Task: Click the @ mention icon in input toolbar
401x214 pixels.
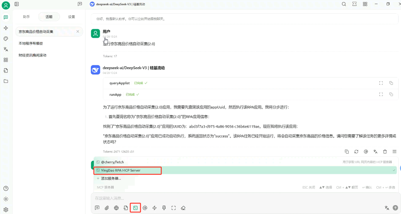Action: click(145, 208)
